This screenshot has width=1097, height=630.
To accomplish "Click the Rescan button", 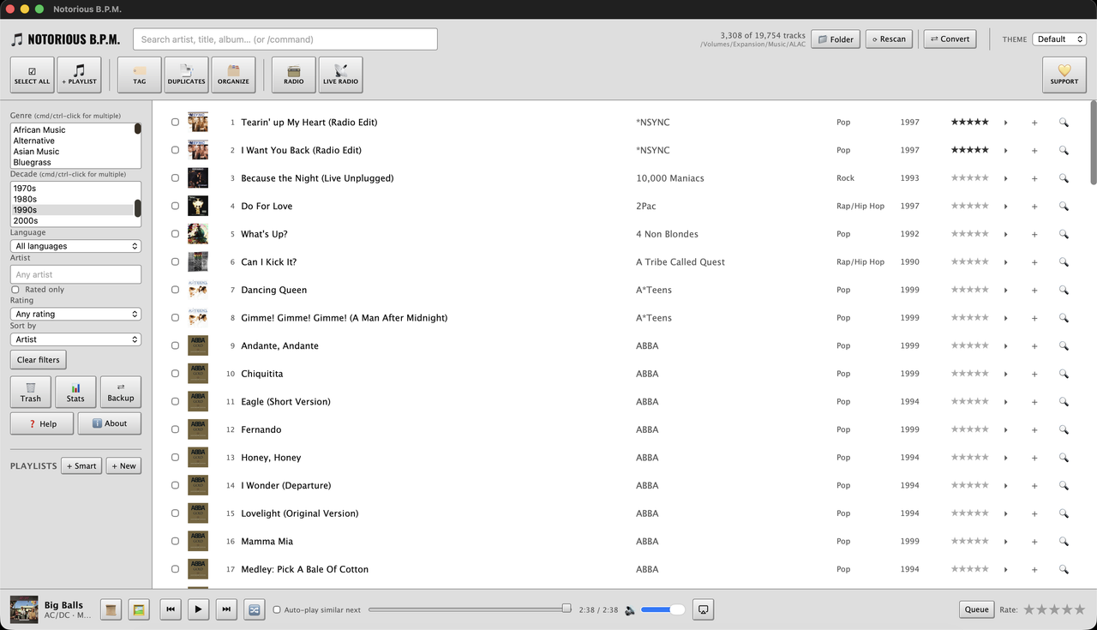I will coord(889,39).
